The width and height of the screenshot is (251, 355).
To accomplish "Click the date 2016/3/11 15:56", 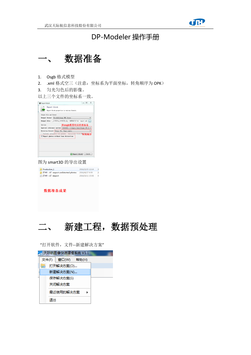I will click(87, 176).
